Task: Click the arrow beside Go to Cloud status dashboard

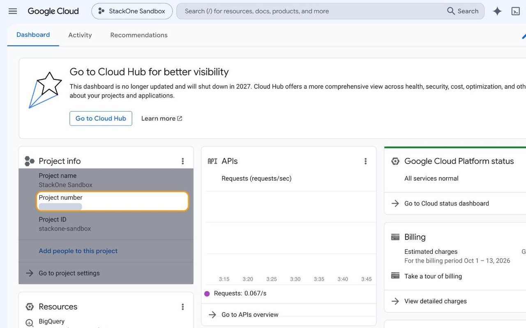Action: [395, 203]
